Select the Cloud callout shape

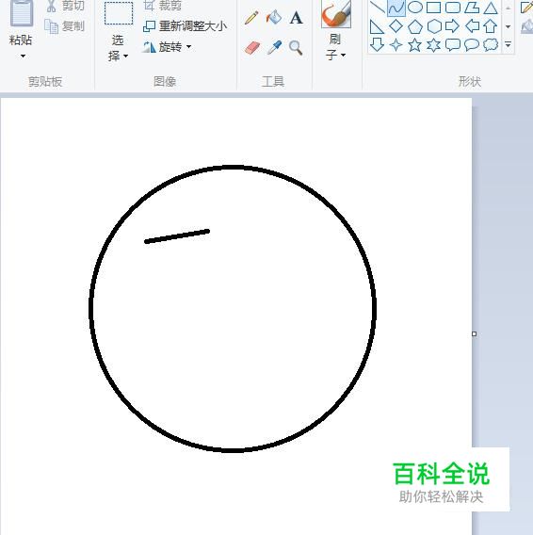coord(491,44)
